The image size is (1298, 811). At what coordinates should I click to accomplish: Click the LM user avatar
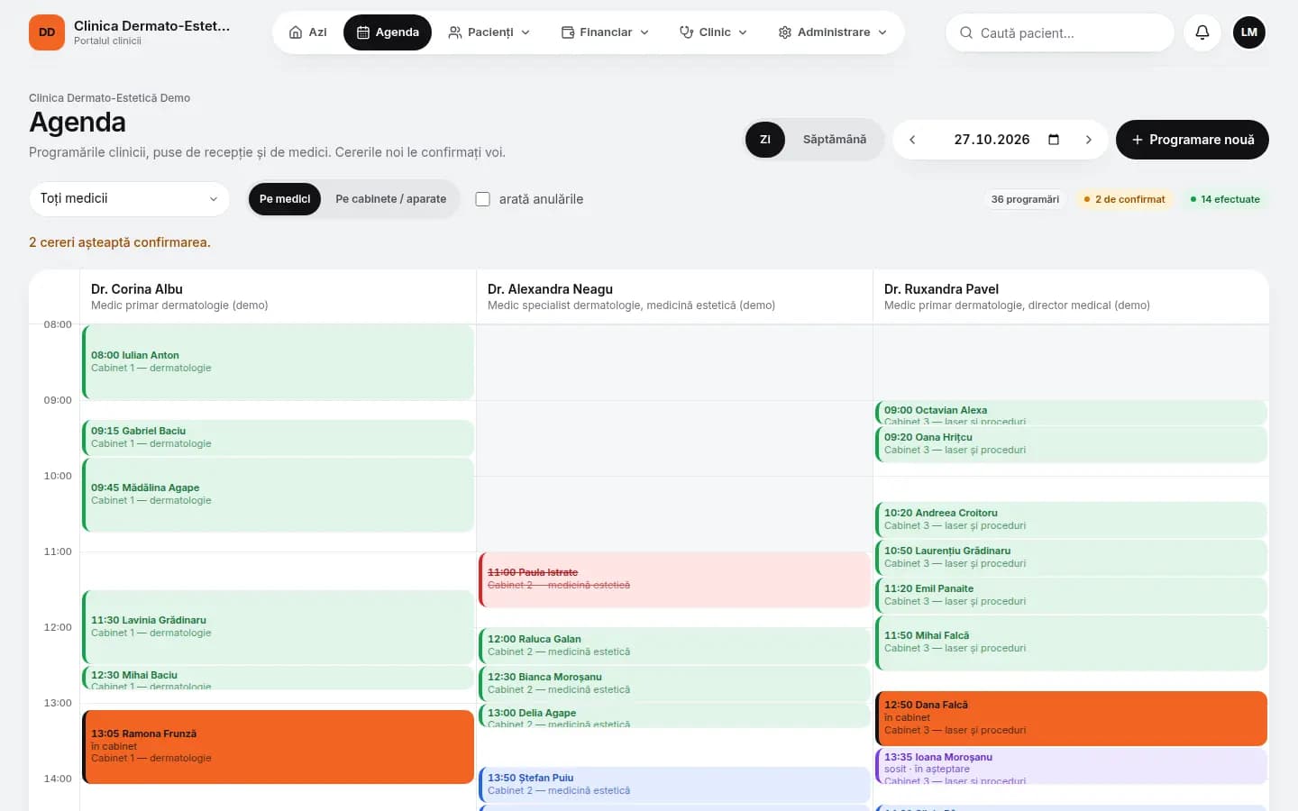point(1249,32)
